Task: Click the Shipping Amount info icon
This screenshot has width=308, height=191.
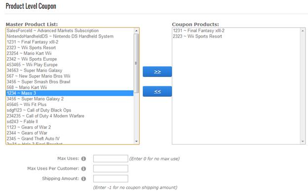Action: [x=83, y=179]
